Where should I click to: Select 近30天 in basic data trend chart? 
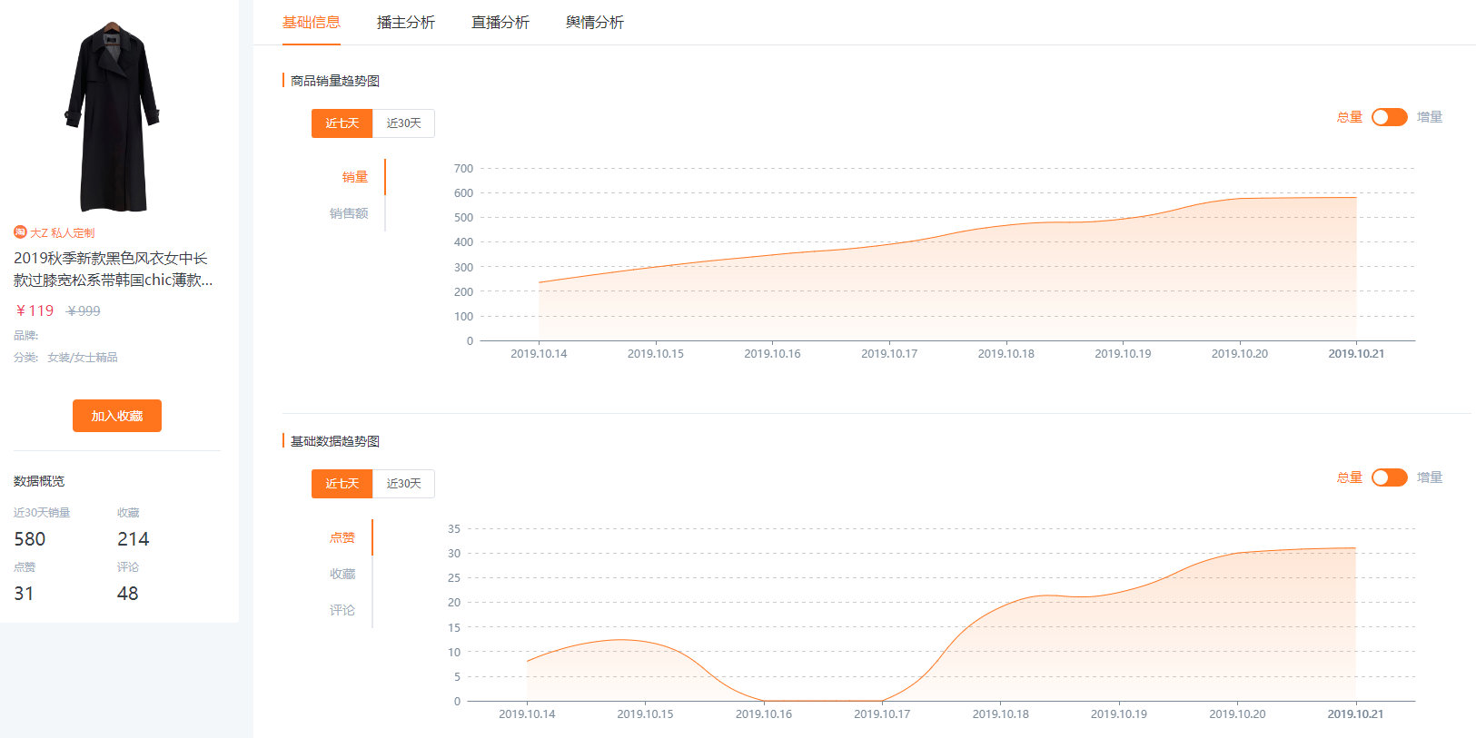tap(403, 484)
